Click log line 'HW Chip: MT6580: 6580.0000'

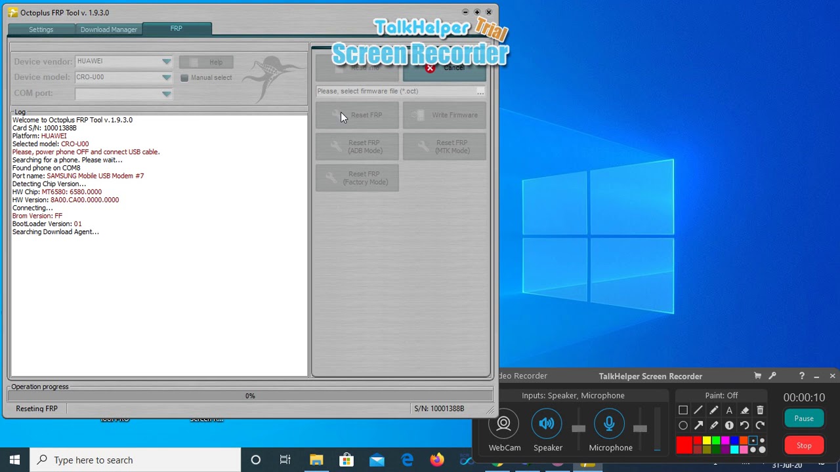point(57,192)
